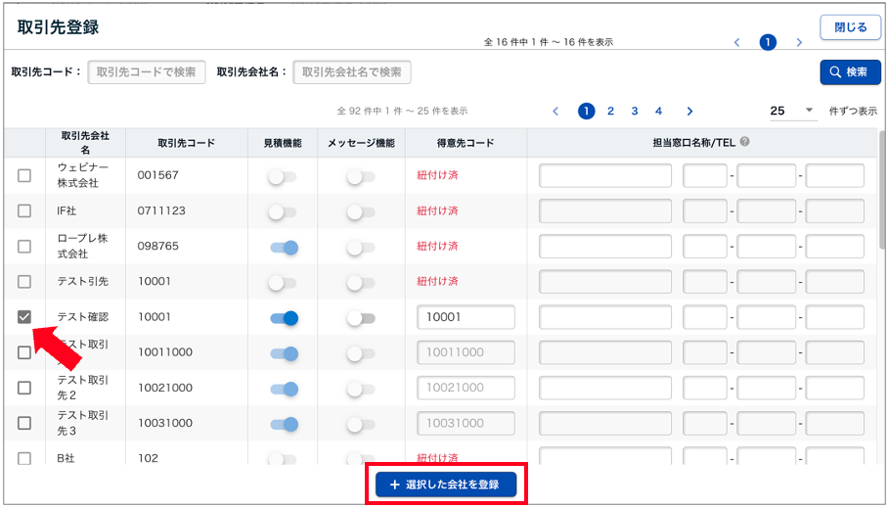Click the 取引先コード search field
Image resolution: width=888 pixels, height=508 pixels.
click(x=147, y=72)
